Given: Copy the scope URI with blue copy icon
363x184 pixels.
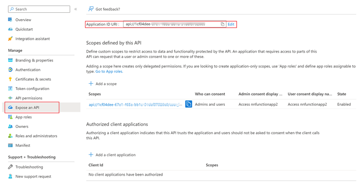Looking at the screenshot, I should pyautogui.click(x=189, y=104).
